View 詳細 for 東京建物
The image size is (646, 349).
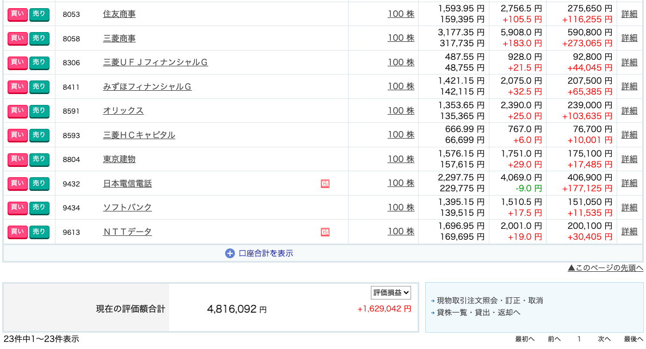629,159
